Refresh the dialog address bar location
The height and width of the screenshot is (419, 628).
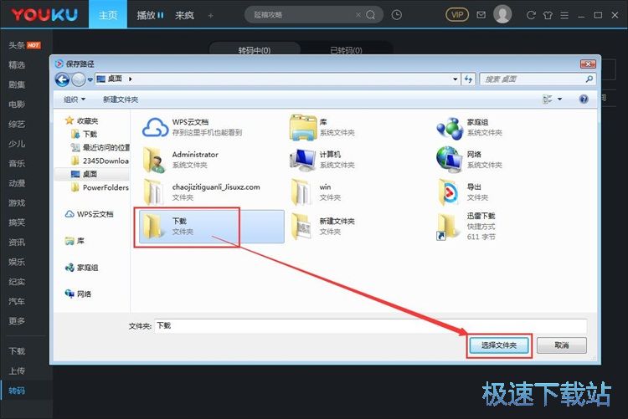click(x=468, y=79)
